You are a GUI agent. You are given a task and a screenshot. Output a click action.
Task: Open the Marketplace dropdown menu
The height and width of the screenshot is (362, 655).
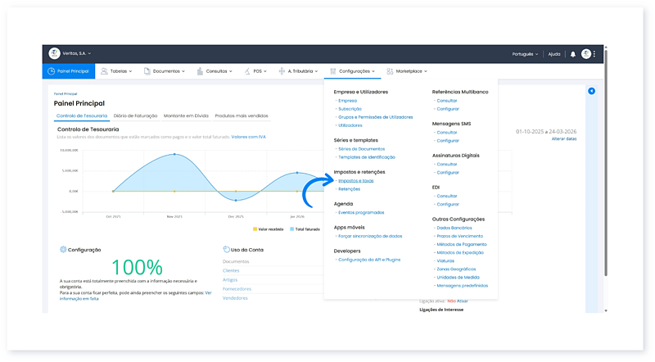pos(409,71)
